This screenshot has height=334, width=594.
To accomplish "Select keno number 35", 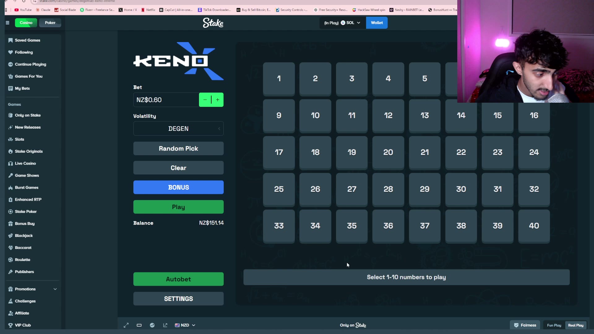I will [352, 226].
